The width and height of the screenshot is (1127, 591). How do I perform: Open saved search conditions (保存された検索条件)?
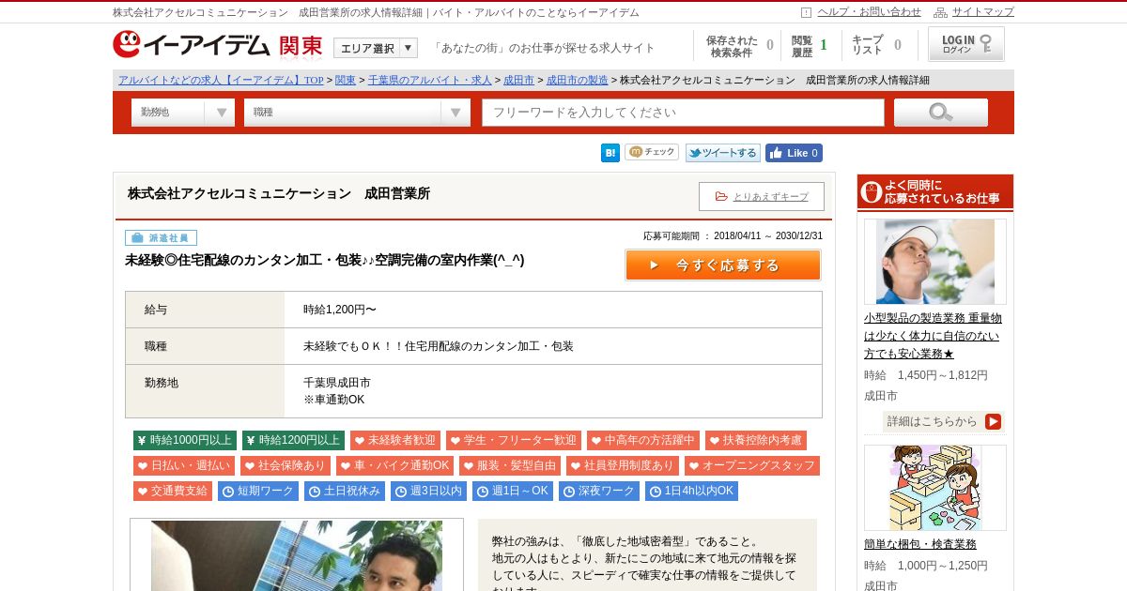point(739,46)
